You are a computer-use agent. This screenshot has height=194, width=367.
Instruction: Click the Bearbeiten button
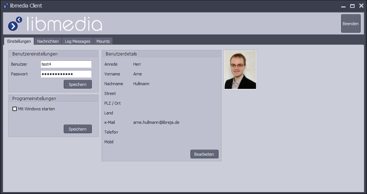click(x=204, y=154)
